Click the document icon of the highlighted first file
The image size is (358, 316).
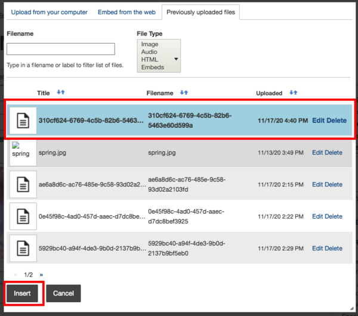tap(23, 121)
